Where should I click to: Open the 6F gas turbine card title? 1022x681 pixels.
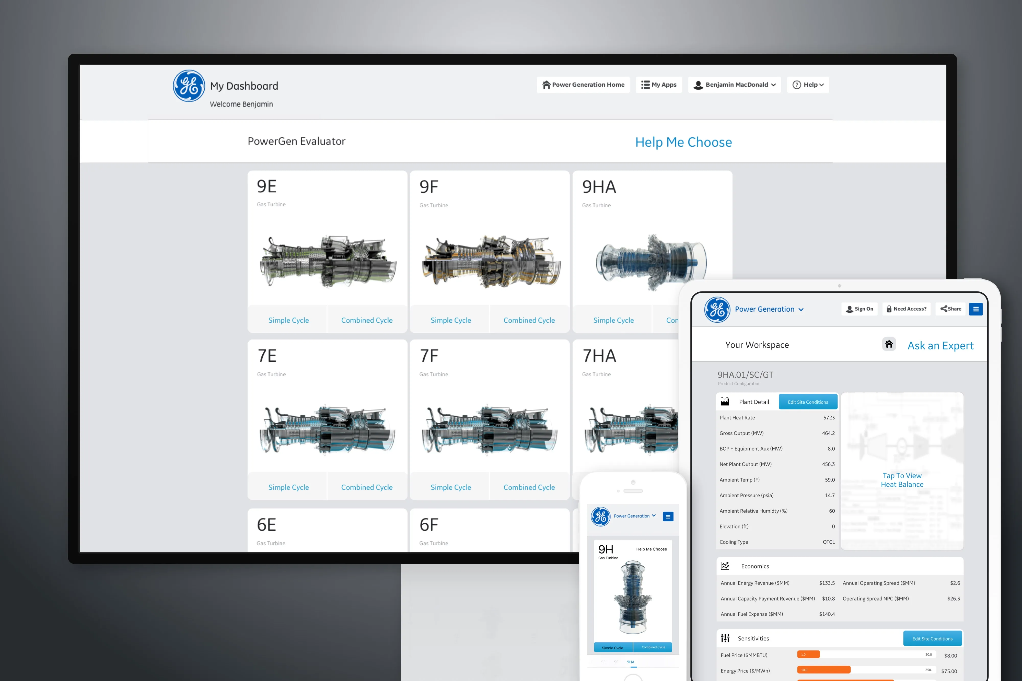429,525
